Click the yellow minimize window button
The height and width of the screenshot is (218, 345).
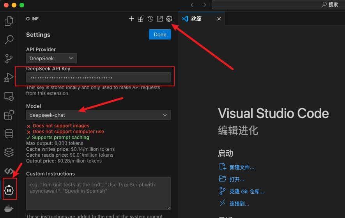point(14,5)
